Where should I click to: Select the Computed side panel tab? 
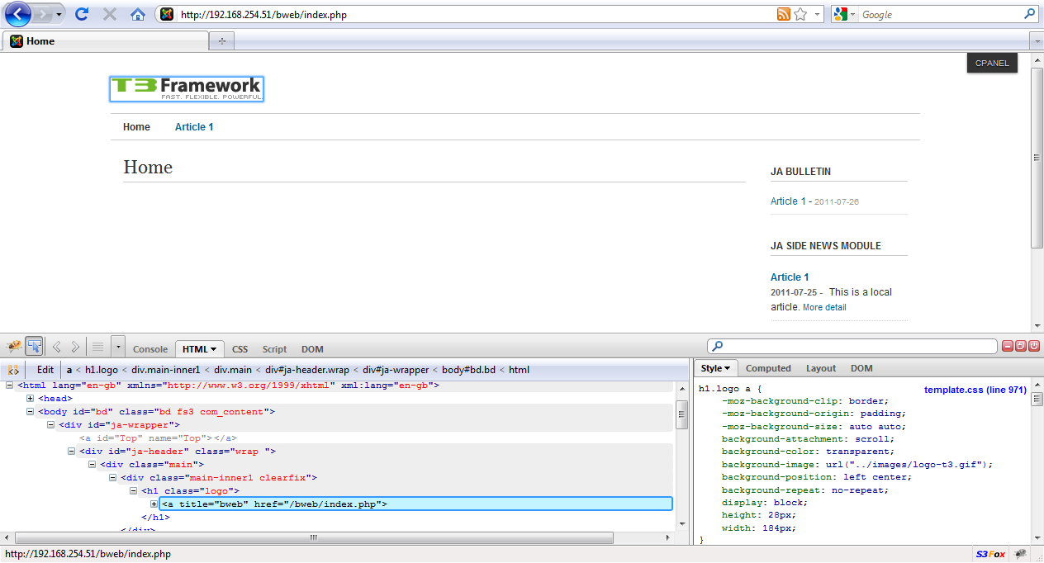point(768,368)
